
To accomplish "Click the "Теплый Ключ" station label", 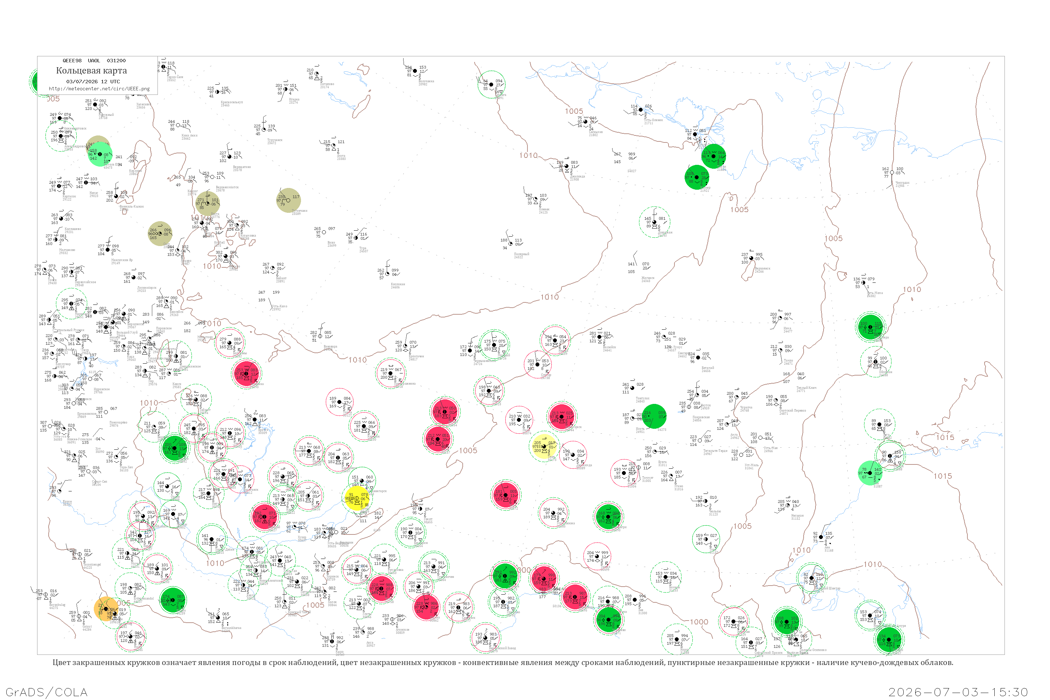I will click(807, 388).
